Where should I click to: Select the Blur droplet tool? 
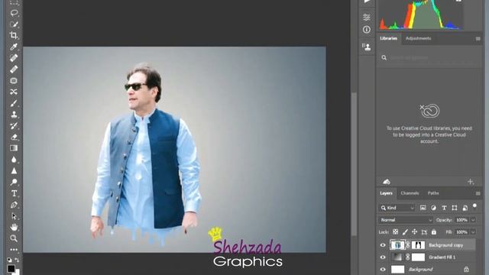click(x=14, y=160)
